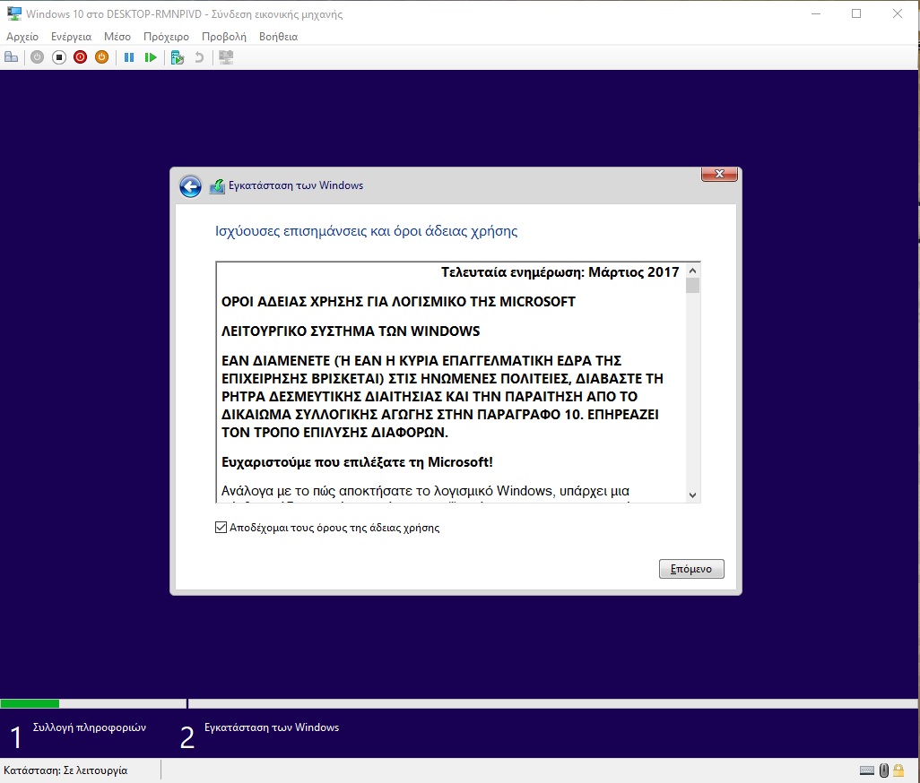The width and height of the screenshot is (920, 783).
Task: Click the Windows Setup icon beside the dialog title
Action: 217,186
